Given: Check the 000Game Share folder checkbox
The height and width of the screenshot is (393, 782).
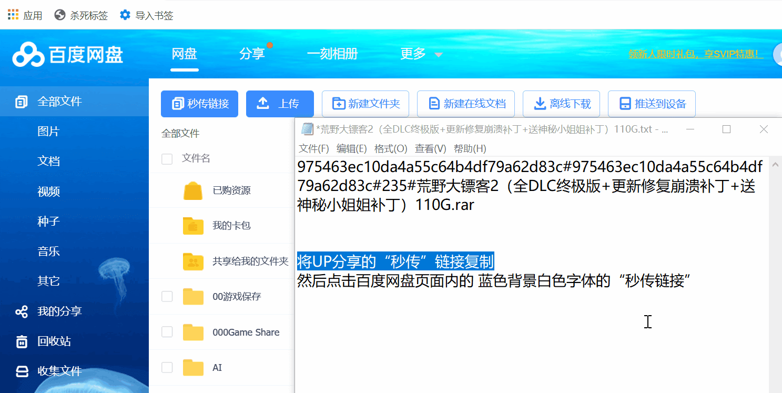Looking at the screenshot, I should click(x=167, y=332).
